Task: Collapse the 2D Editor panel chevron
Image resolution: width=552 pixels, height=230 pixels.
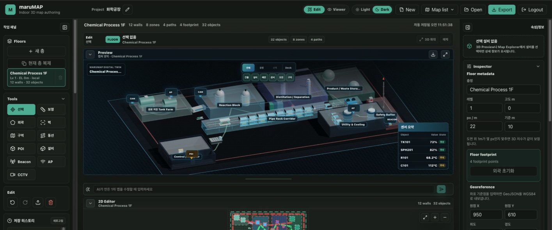Action: [90, 203]
